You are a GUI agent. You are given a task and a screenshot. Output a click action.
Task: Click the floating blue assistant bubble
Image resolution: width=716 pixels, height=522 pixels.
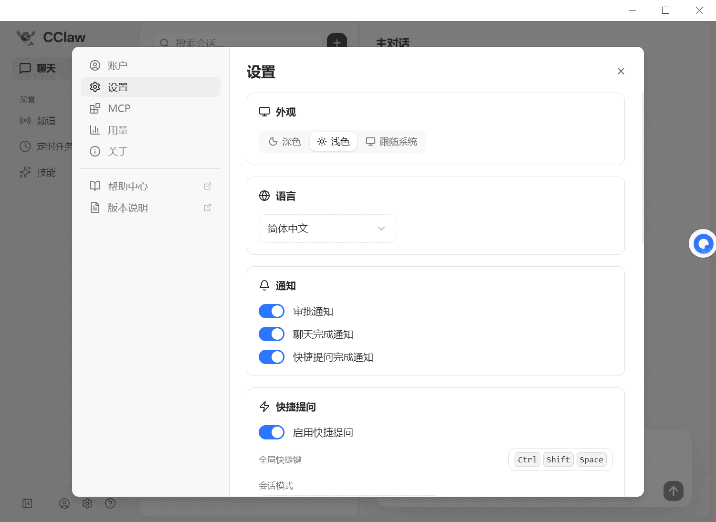(703, 243)
